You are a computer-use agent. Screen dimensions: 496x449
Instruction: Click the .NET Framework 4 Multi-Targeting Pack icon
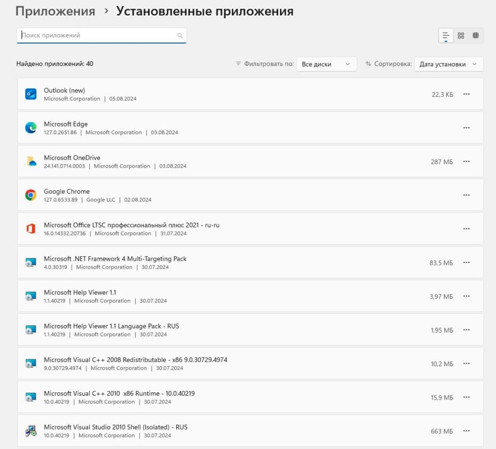(x=31, y=263)
